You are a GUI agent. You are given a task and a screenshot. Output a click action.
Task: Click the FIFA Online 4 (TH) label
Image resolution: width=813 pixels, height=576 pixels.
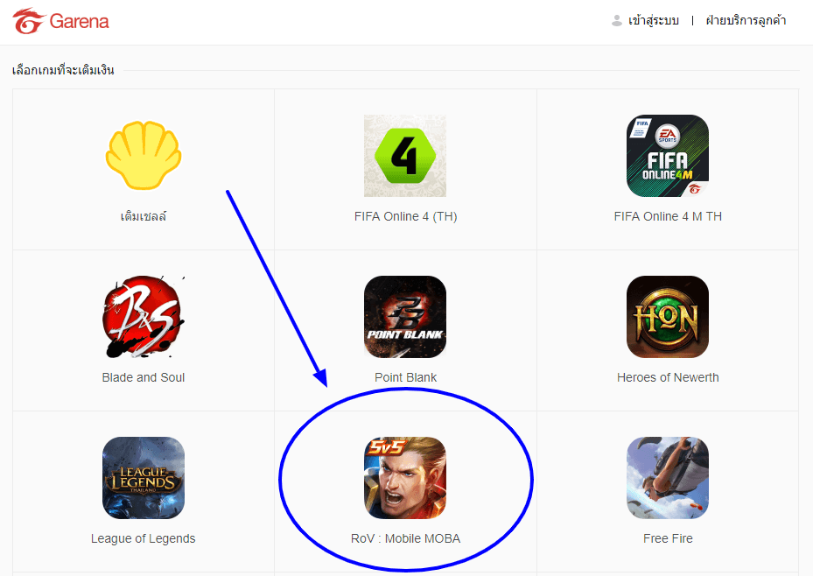(405, 216)
